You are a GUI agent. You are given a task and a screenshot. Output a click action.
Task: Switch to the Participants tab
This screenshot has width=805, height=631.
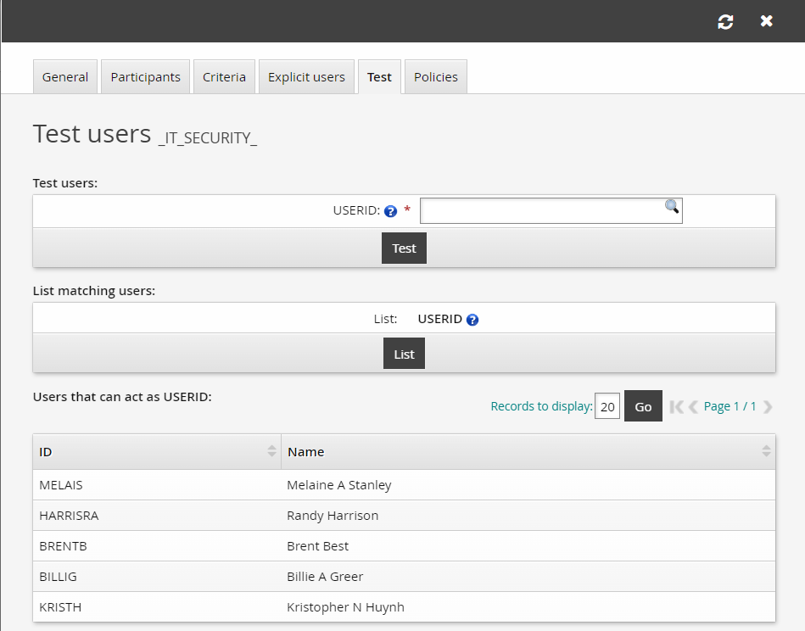[x=144, y=76]
